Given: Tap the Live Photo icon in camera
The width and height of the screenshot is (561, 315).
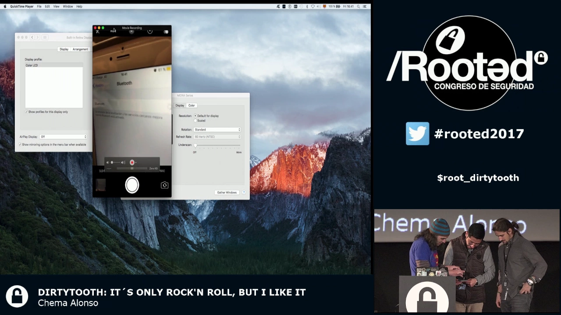Looking at the screenshot, I should [131, 31].
